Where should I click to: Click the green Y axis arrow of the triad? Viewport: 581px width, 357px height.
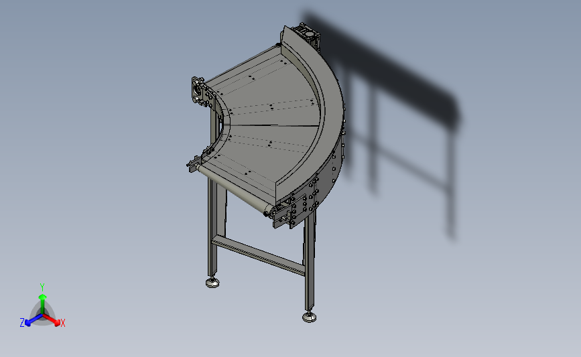point(42,304)
